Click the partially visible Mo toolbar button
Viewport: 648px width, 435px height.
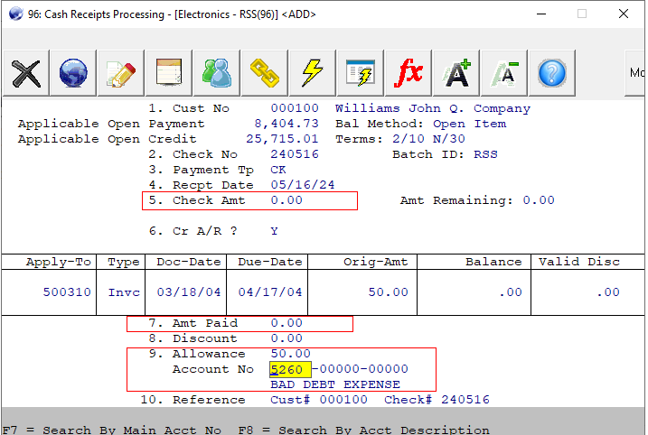point(635,73)
